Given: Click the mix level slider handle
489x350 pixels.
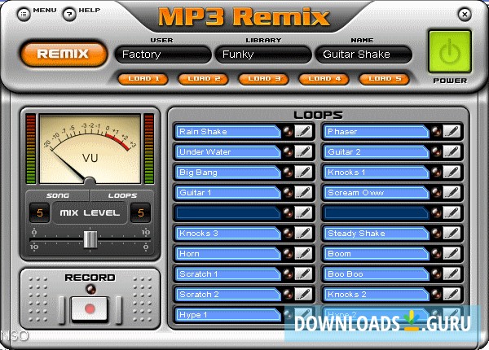Looking at the screenshot, I should point(90,239).
